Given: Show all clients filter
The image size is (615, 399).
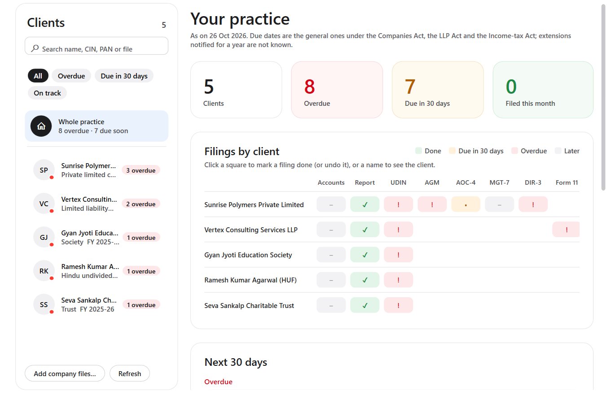Looking at the screenshot, I should click(x=38, y=76).
